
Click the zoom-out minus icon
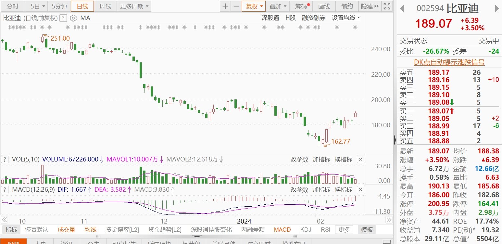[237, 6]
